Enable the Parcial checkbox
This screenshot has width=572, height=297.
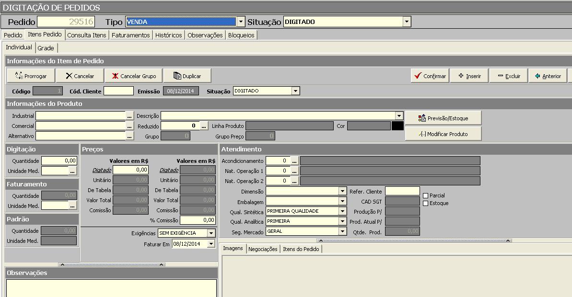(426, 195)
